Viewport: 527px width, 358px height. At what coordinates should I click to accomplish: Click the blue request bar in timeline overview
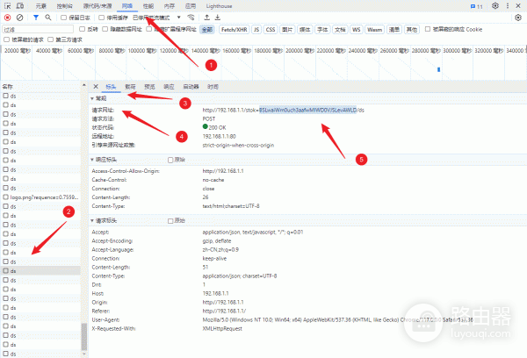click(438, 69)
